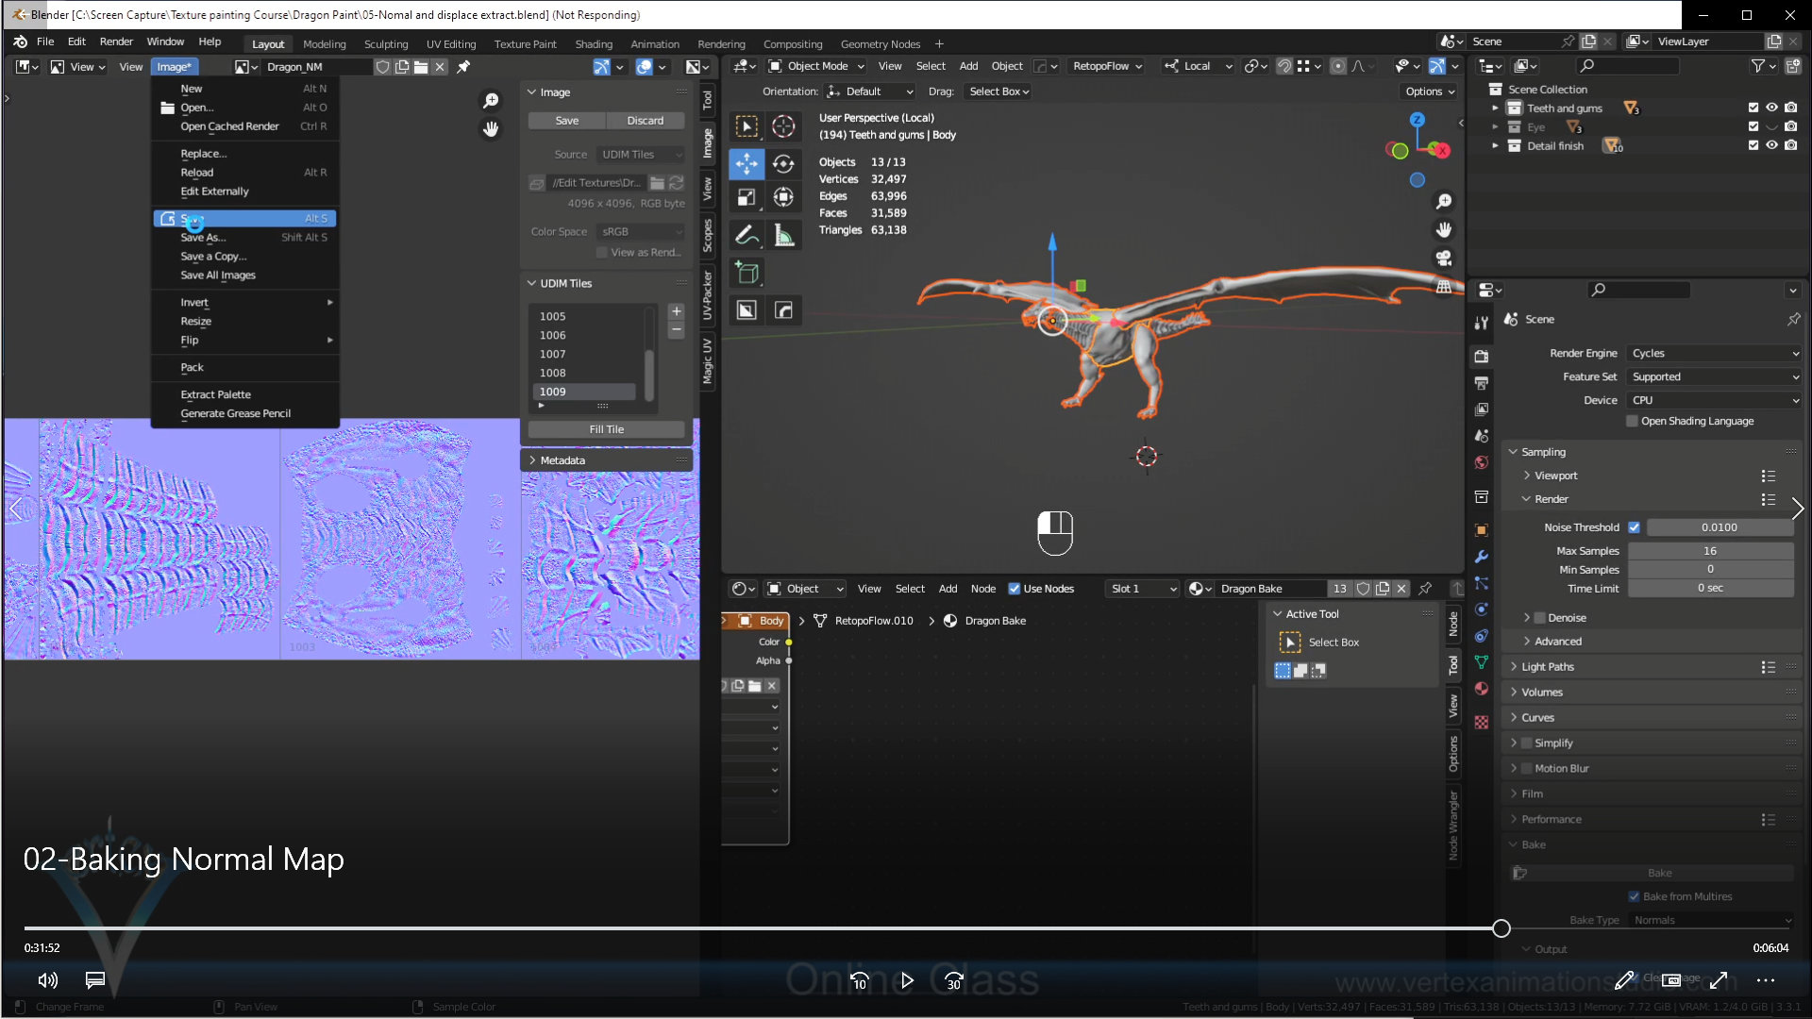
Task: Click the skip forward 30 seconds icon
Action: coord(954,981)
